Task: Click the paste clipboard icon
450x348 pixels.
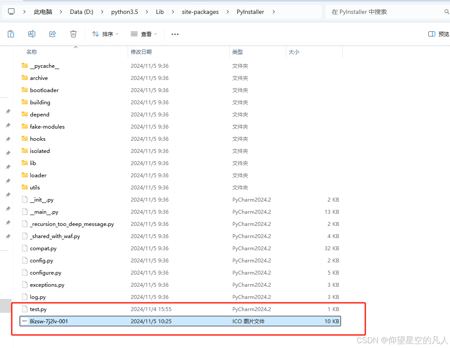Action: [11, 34]
